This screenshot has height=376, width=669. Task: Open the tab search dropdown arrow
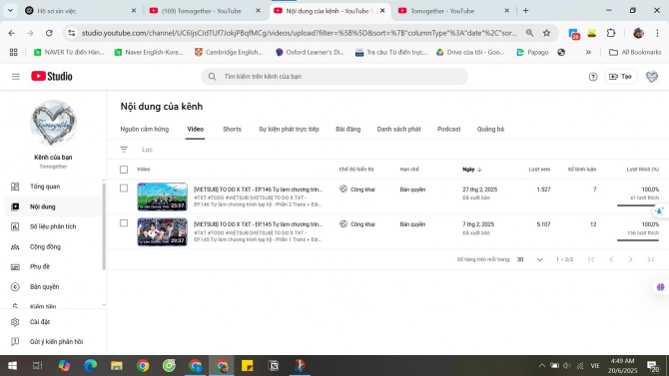tap(10, 11)
